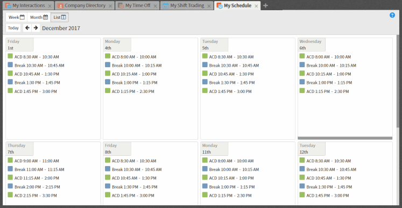Click December 2017 date label
This screenshot has height=208, width=402.
61,28
